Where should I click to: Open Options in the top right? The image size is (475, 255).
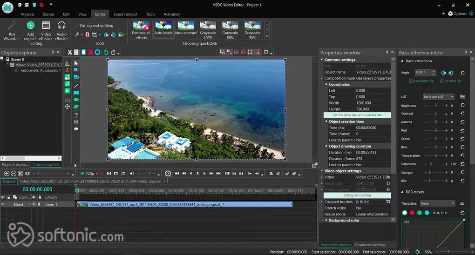click(x=457, y=13)
